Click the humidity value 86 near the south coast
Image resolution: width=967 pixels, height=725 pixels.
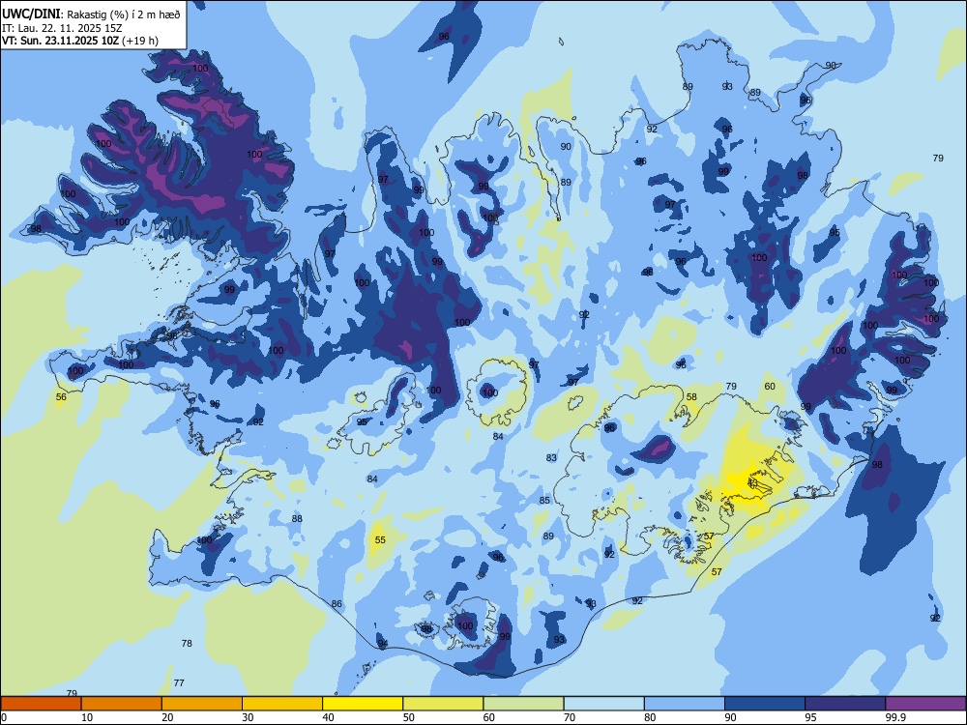click(x=337, y=603)
